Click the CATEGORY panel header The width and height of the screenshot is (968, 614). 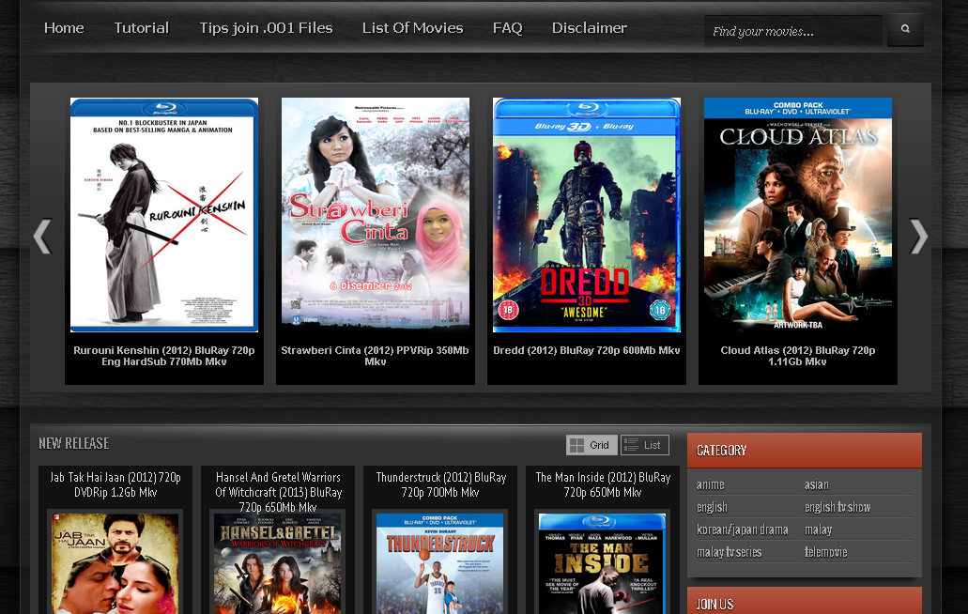point(805,450)
